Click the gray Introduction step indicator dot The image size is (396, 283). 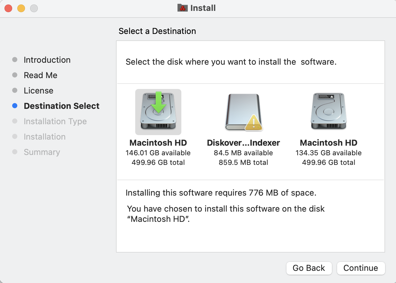[15, 60]
